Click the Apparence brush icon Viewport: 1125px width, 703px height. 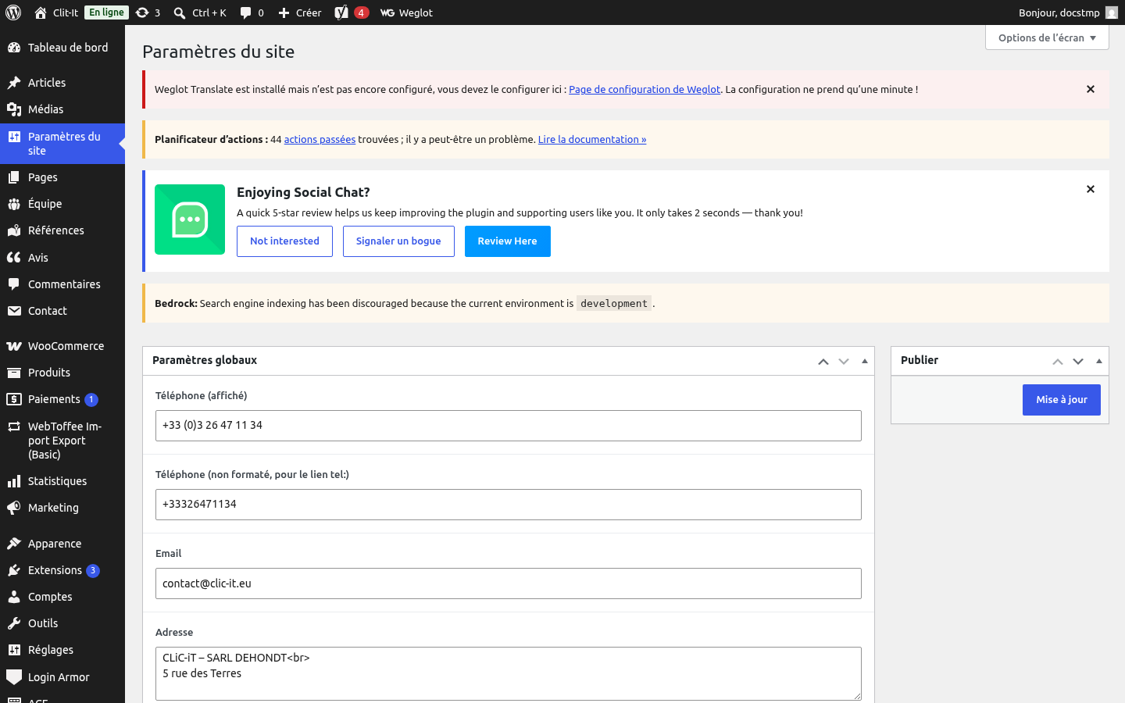point(14,544)
